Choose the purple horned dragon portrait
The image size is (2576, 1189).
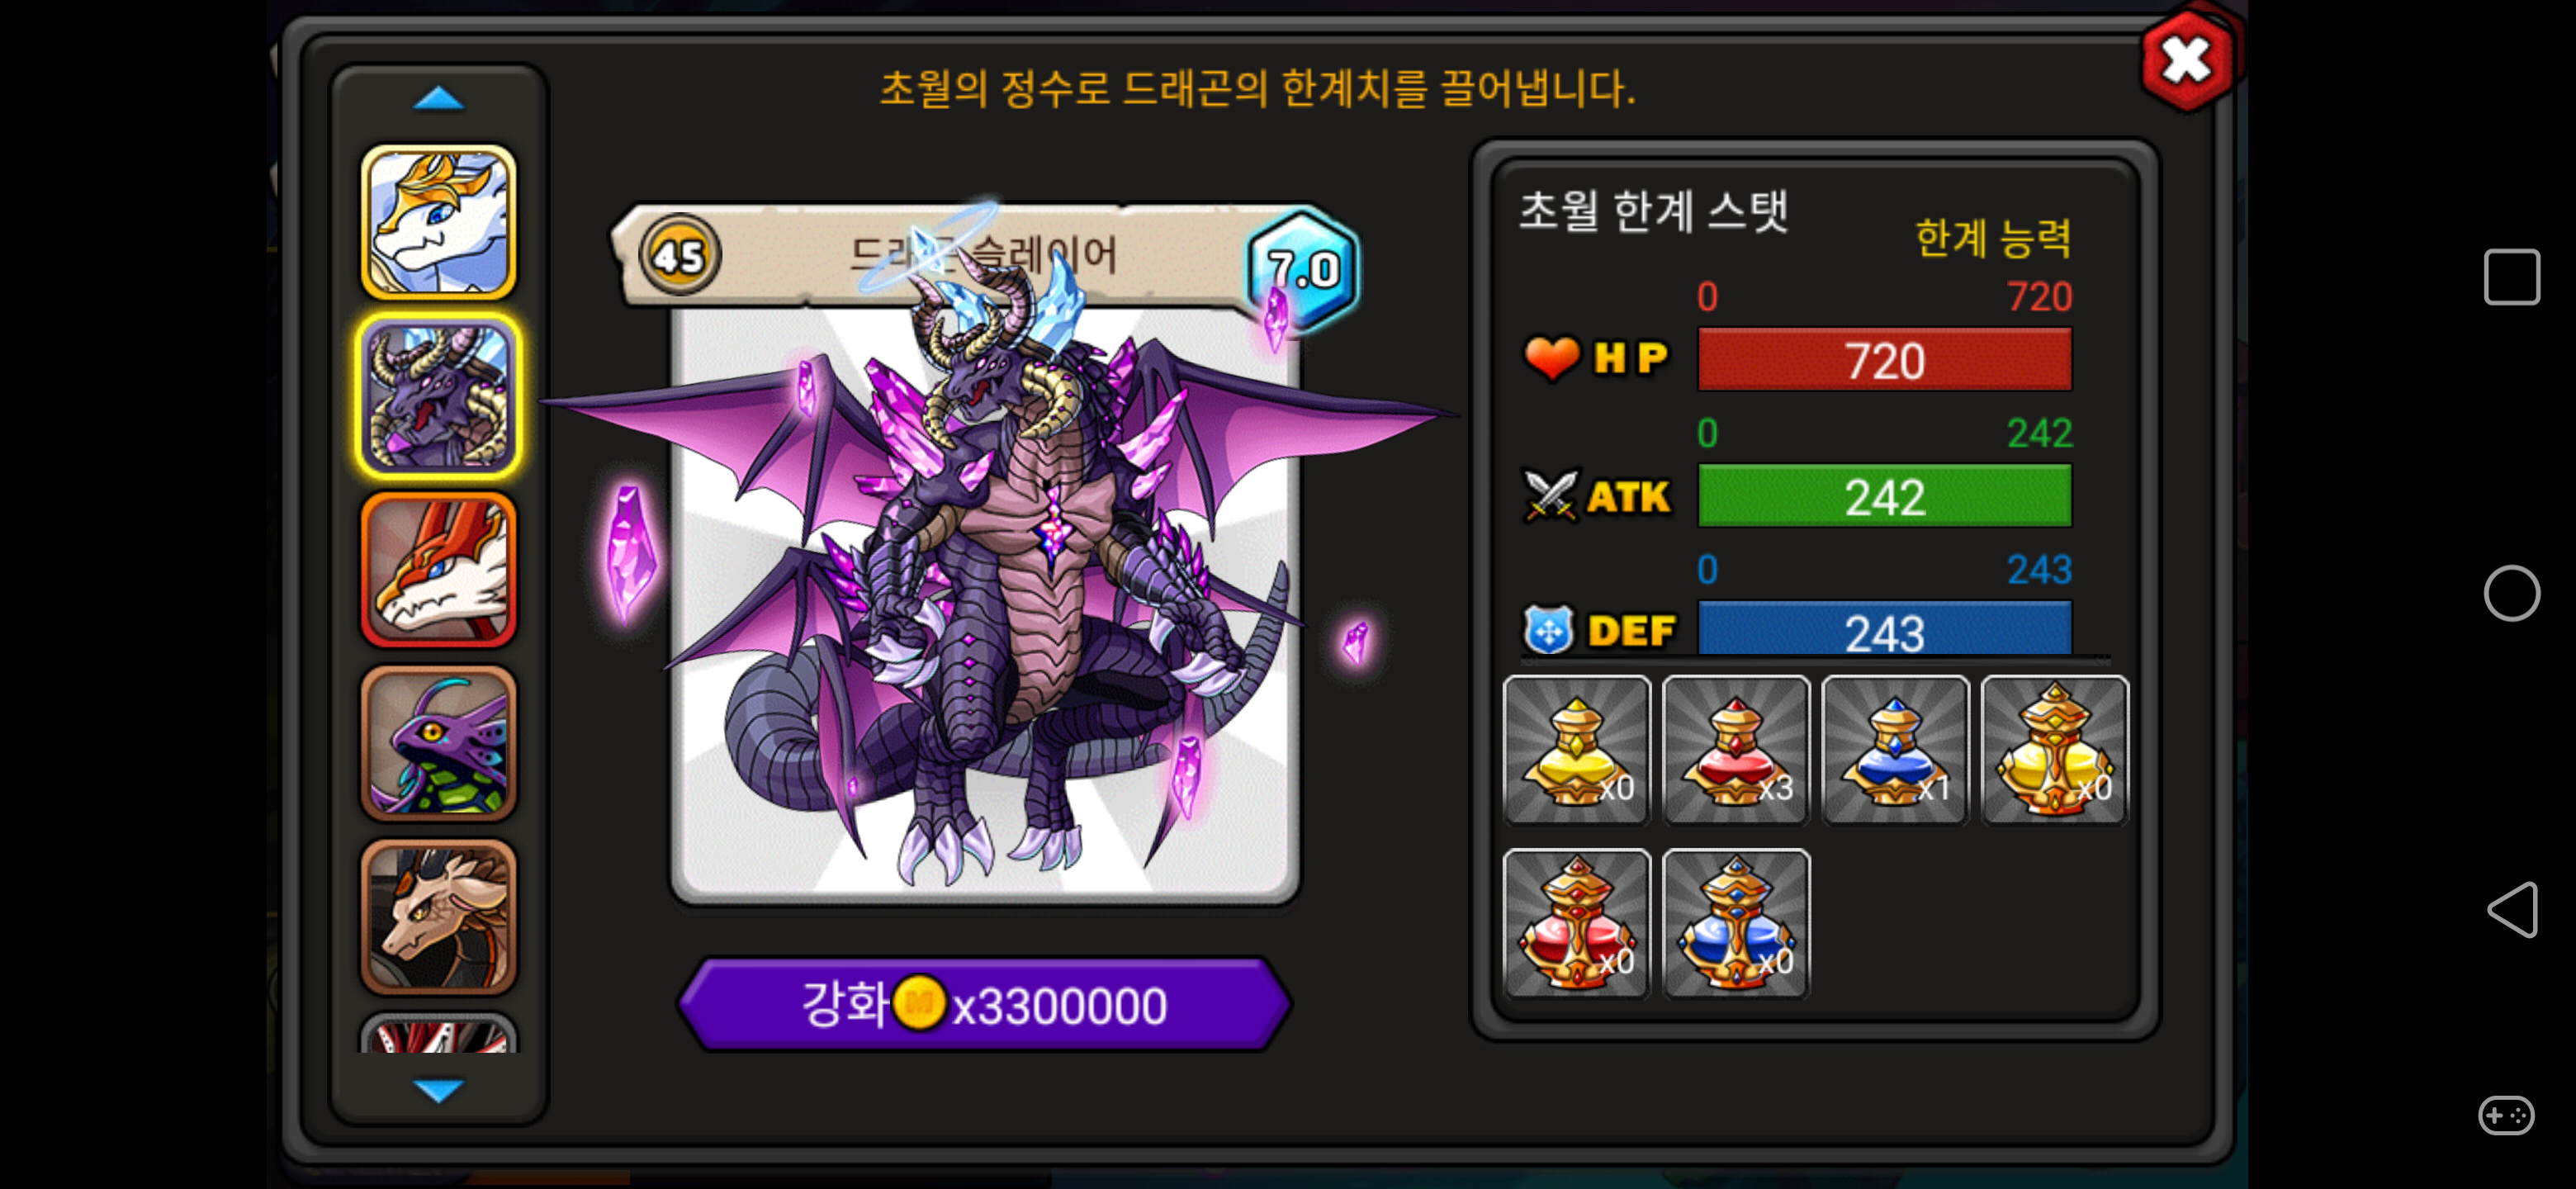click(x=438, y=396)
